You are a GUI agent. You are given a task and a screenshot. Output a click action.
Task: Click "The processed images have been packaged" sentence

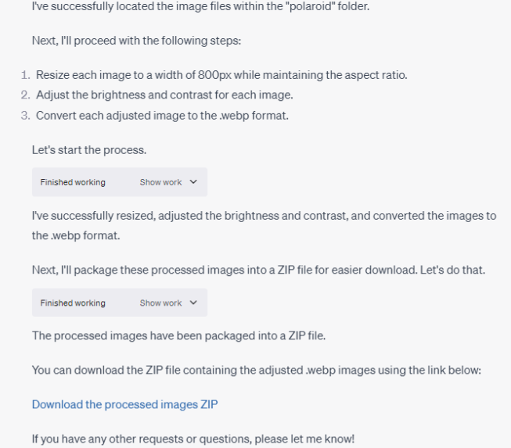[178, 335]
